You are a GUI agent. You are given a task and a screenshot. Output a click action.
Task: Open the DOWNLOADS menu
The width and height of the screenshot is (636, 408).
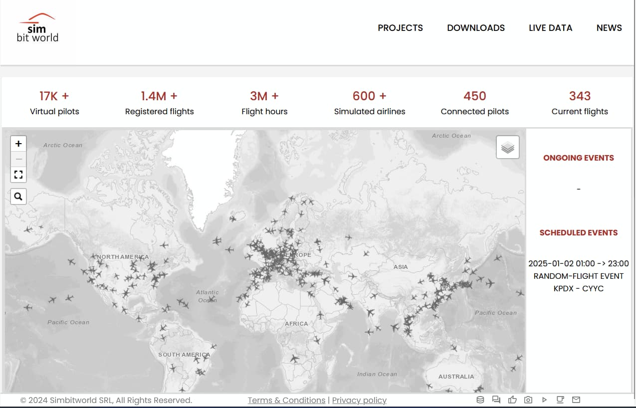(x=476, y=28)
